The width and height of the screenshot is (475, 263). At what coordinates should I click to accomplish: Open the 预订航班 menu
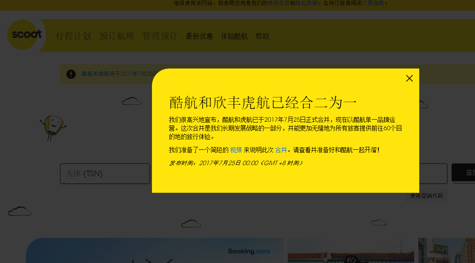[117, 36]
